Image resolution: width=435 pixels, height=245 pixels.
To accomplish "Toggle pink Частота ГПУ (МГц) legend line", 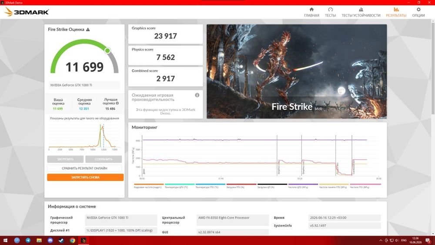I will pos(365,186).
